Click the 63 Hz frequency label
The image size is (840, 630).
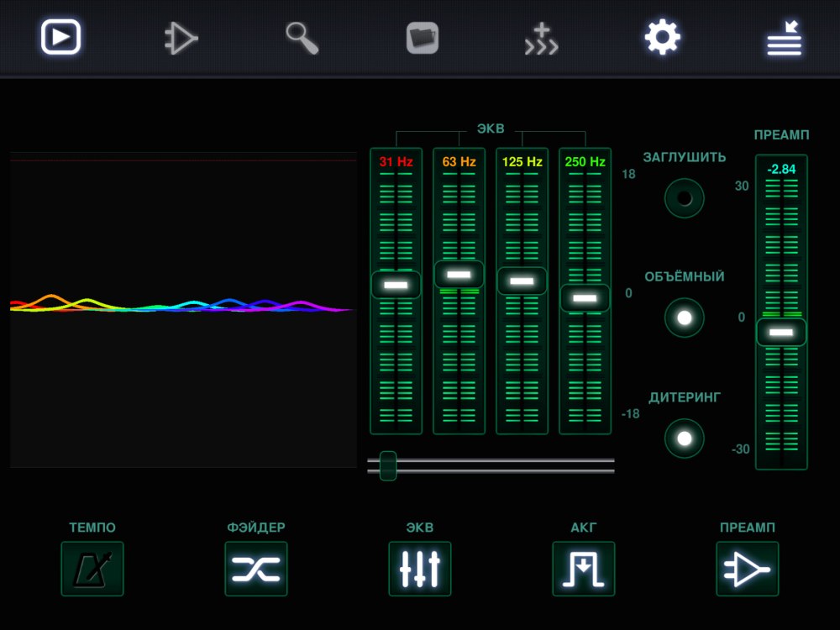click(459, 162)
